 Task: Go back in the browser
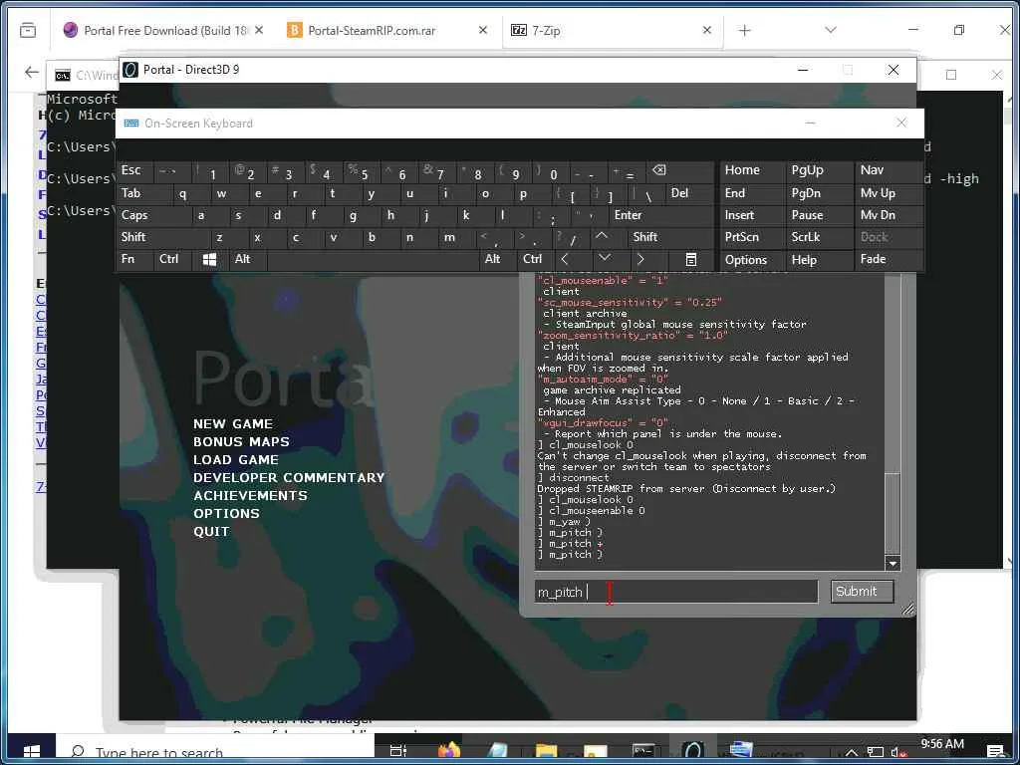31,72
